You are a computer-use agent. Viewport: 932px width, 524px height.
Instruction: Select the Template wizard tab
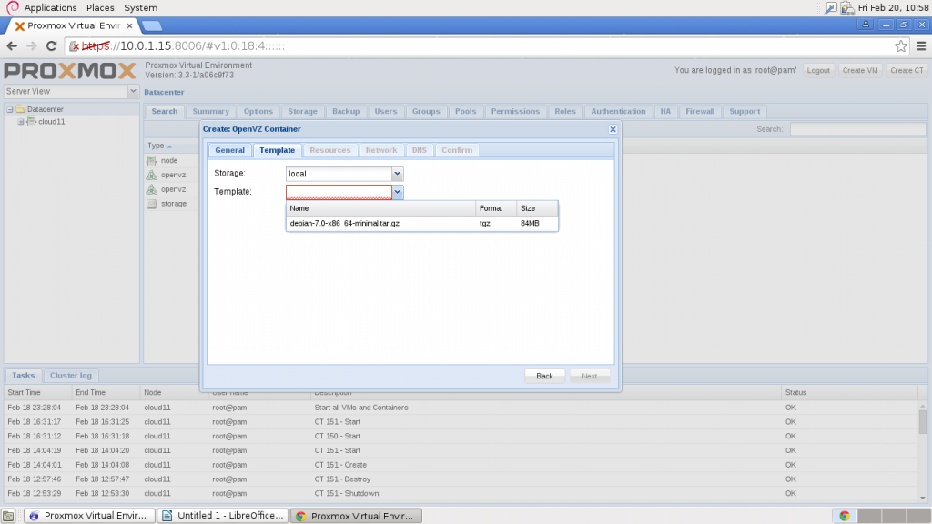277,150
